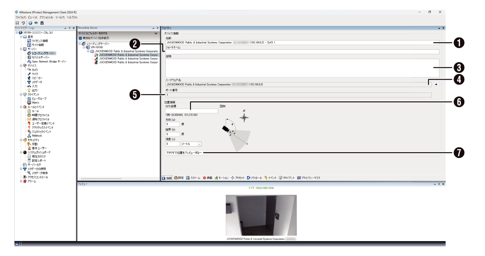Collapse the デバイスにフィルターをかける filter section
The height and width of the screenshot is (256, 485).
(x=156, y=33)
